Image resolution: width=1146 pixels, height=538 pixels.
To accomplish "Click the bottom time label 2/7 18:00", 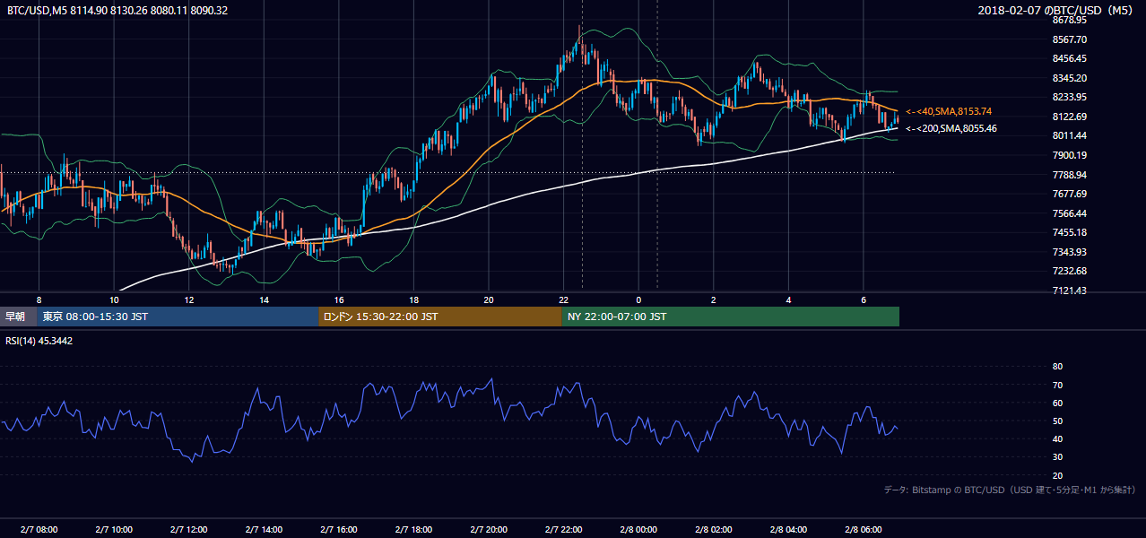I will (414, 529).
